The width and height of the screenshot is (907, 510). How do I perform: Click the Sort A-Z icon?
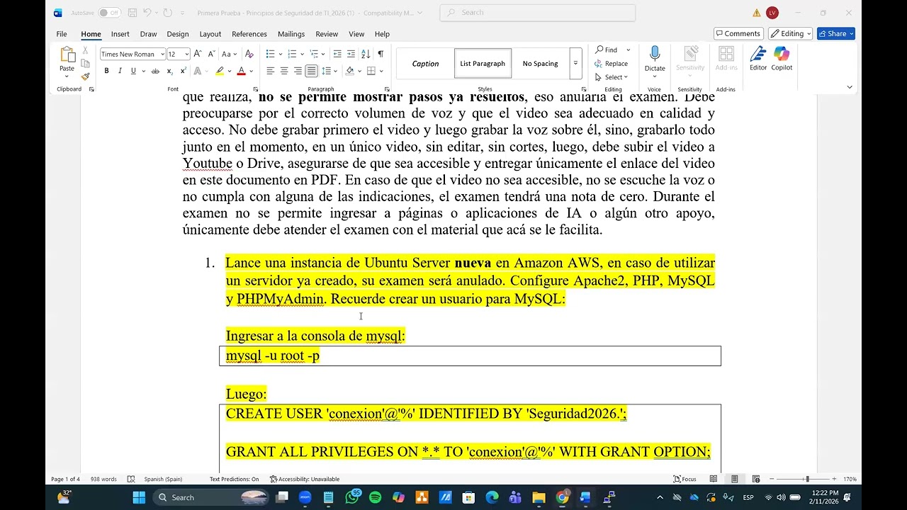(366, 54)
